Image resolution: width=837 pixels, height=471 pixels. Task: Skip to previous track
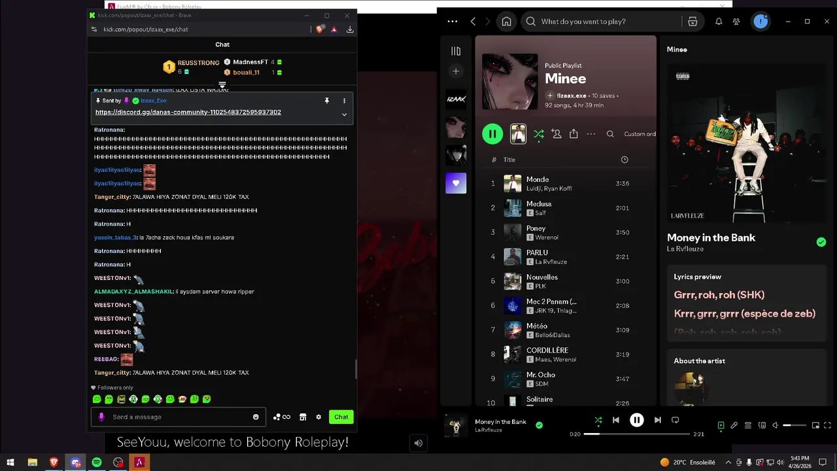616,420
